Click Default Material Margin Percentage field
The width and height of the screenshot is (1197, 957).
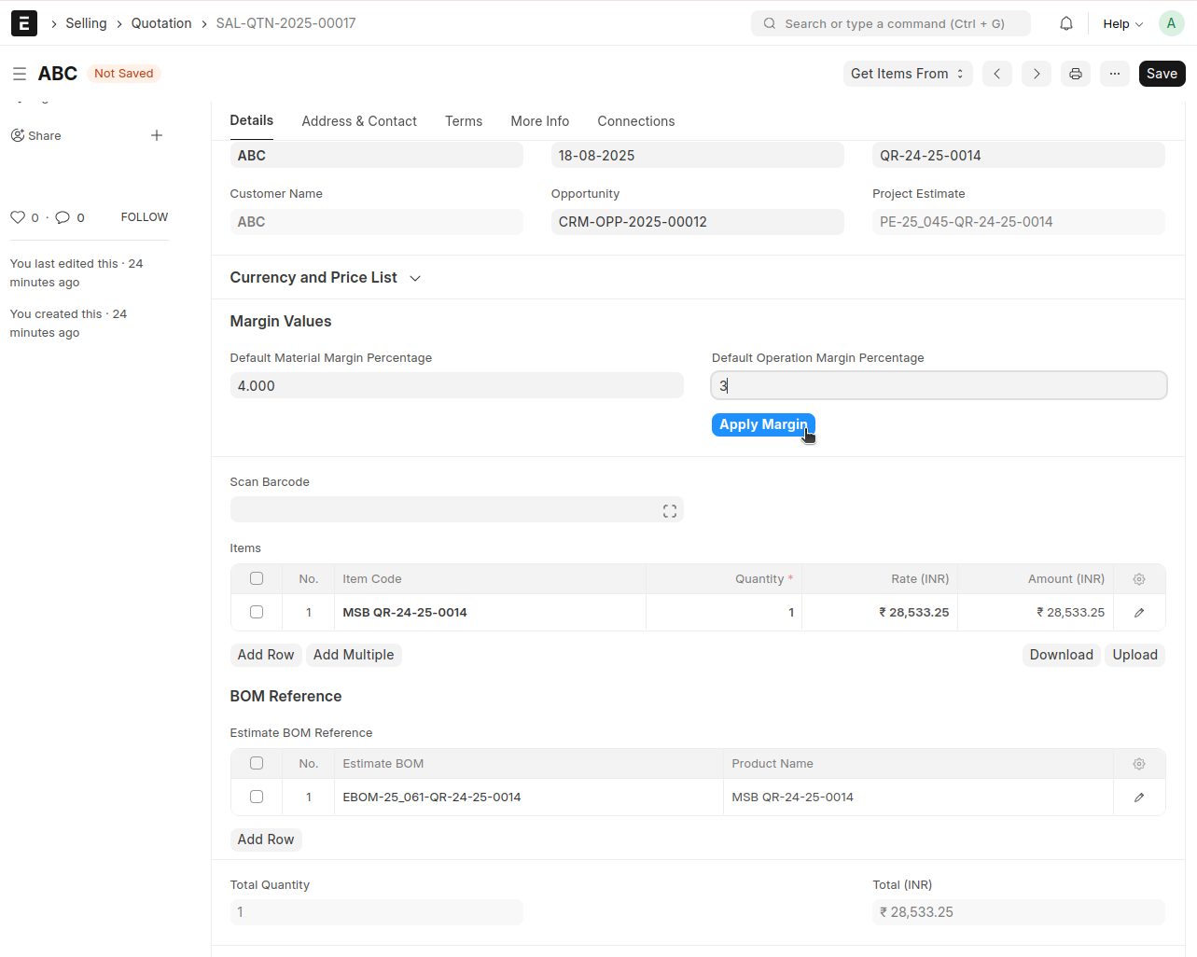coord(456,385)
